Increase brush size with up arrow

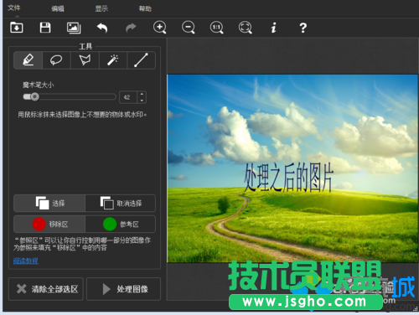142,95
